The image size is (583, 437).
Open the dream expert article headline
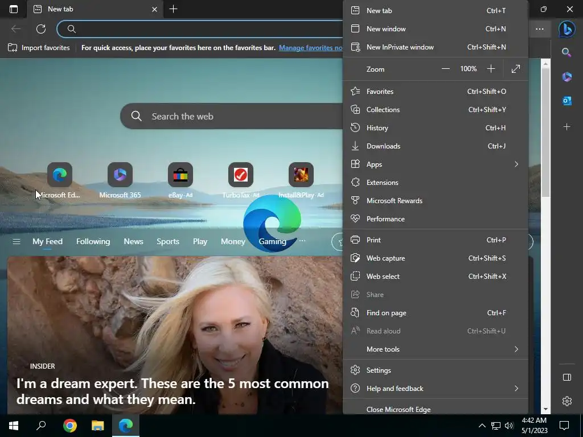pyautogui.click(x=173, y=391)
